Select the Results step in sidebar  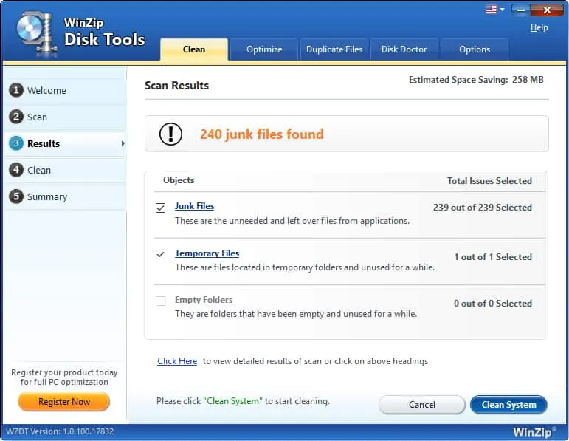66,143
